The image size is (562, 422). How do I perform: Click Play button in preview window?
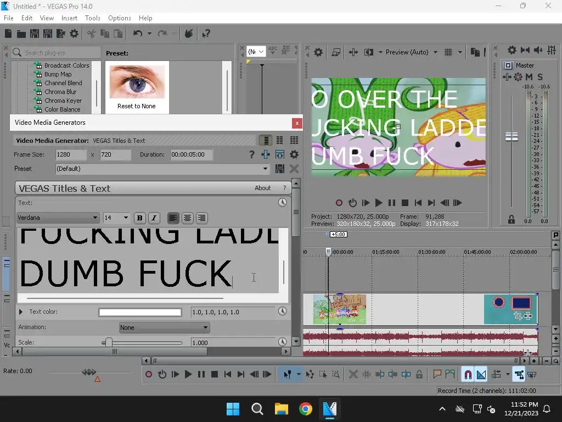click(x=379, y=203)
